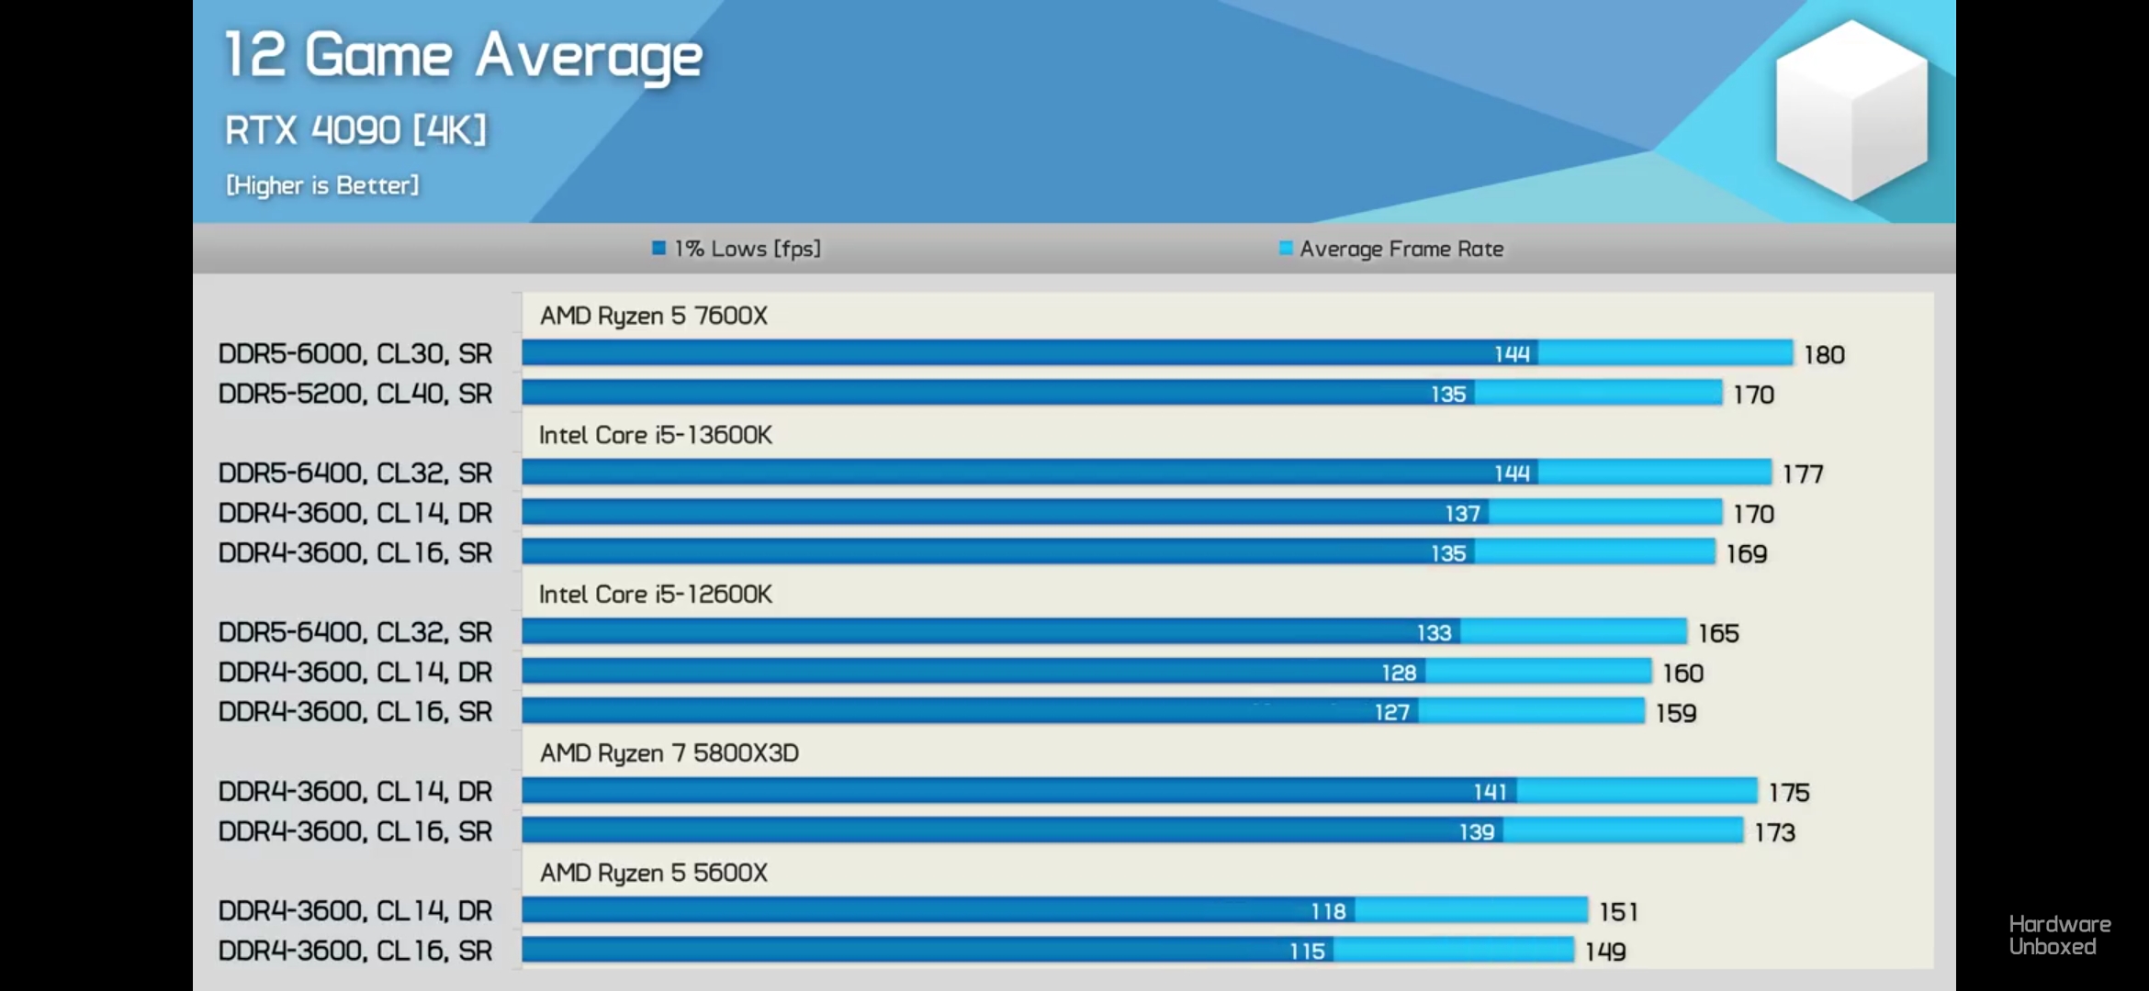Click the 118 value on 5600X bar
The width and height of the screenshot is (2149, 991).
(1328, 911)
